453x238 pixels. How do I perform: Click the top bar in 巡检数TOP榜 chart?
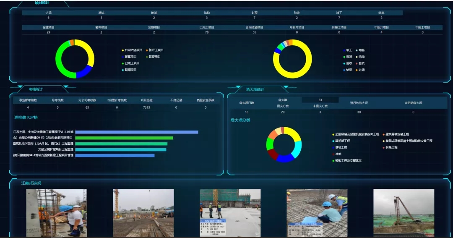coord(136,132)
